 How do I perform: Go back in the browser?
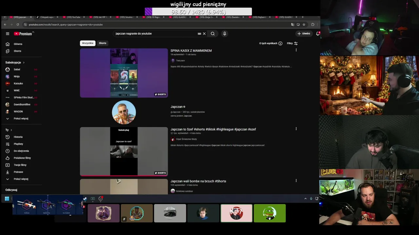tap(5, 24)
